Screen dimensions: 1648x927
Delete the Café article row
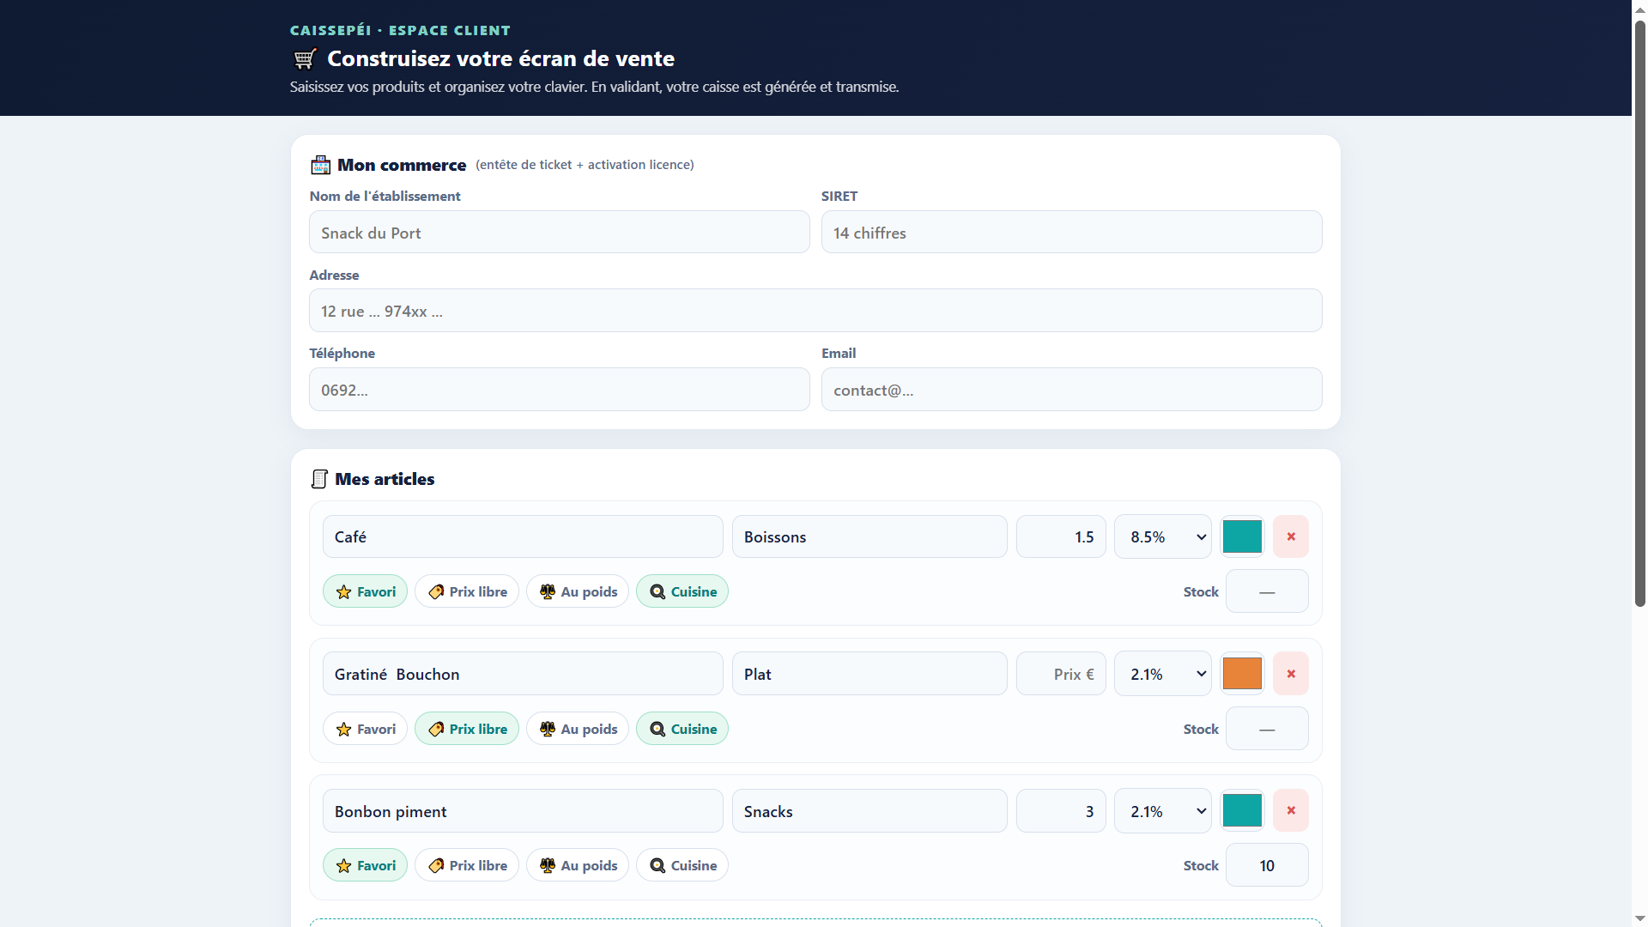1290,536
